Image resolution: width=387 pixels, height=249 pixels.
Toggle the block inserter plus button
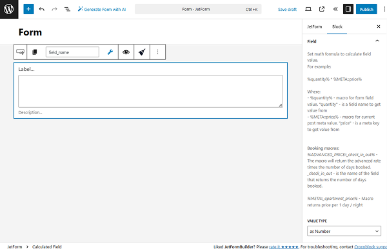tap(28, 9)
